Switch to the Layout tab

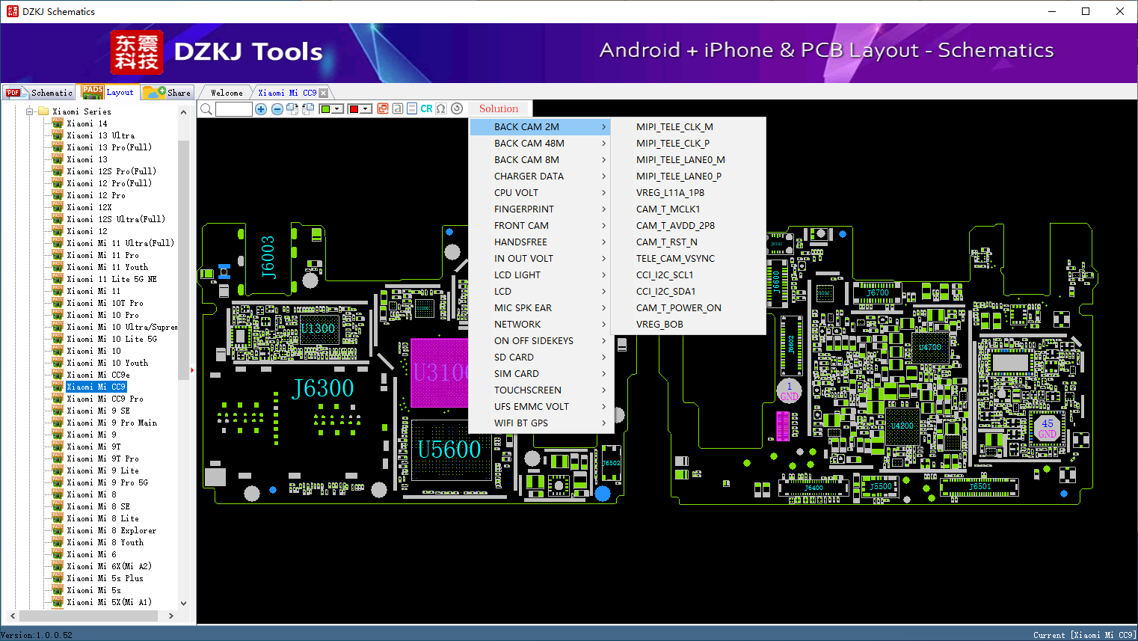(x=109, y=92)
